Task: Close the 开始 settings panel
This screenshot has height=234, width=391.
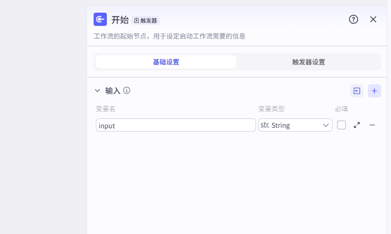Action: click(373, 19)
